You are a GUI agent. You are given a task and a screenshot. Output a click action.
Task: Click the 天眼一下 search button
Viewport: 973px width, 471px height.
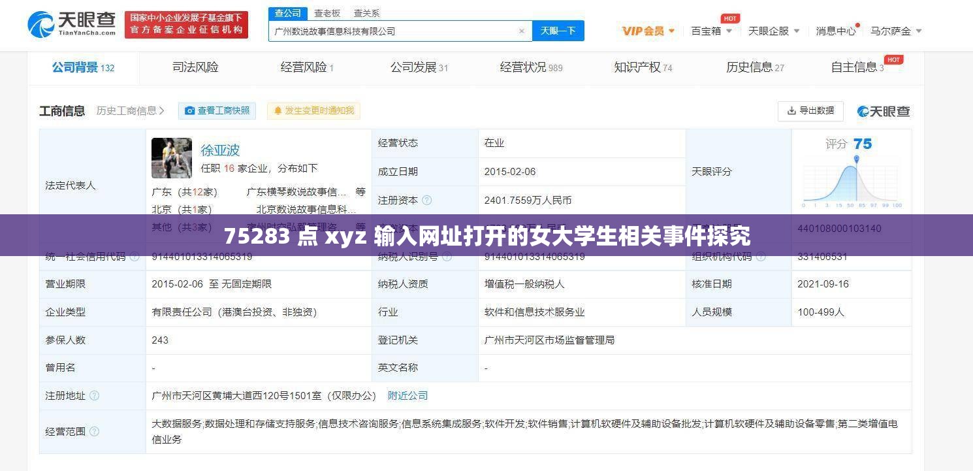coord(558,31)
